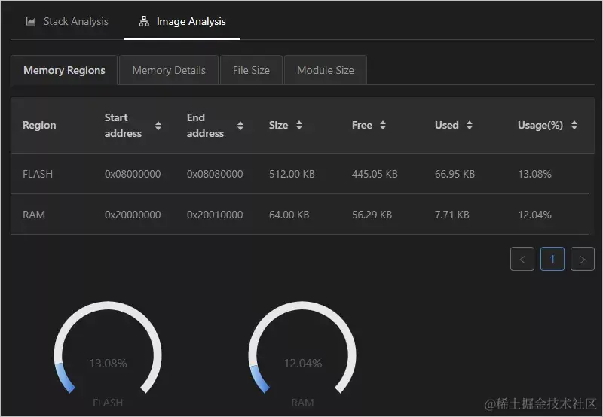Image resolution: width=603 pixels, height=417 pixels.
Task: Sort table by Used column arrows
Action: coord(469,125)
